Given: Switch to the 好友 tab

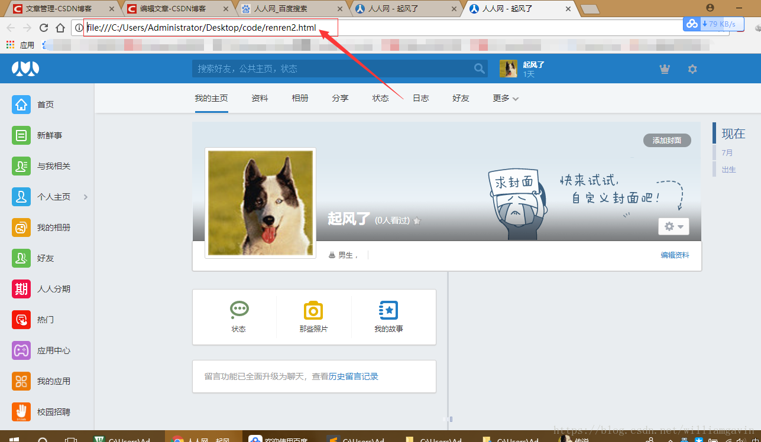Looking at the screenshot, I should pyautogui.click(x=461, y=98).
